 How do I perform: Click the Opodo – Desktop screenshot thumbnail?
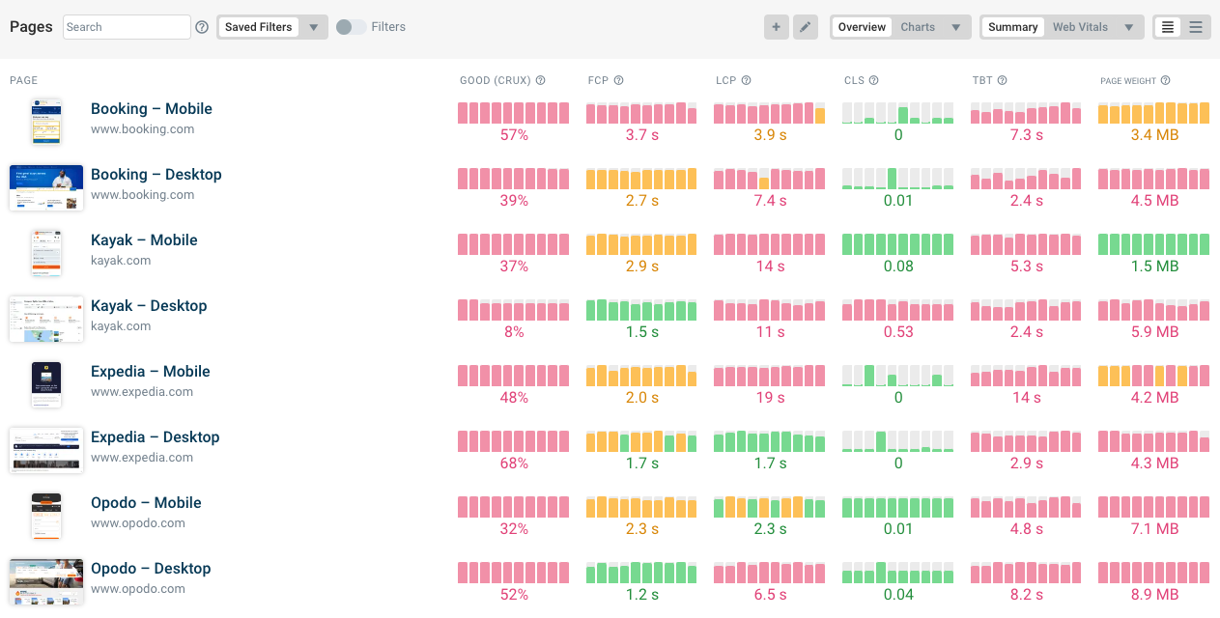point(46,581)
